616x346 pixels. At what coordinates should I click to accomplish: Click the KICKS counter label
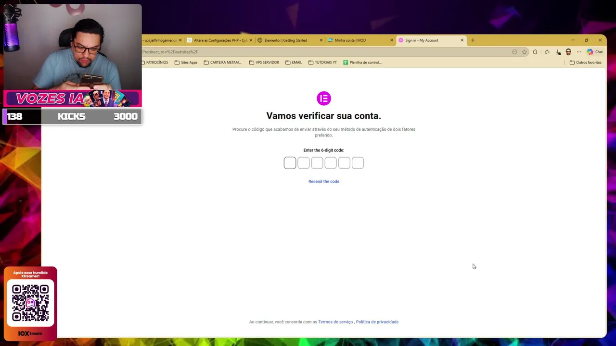71,116
